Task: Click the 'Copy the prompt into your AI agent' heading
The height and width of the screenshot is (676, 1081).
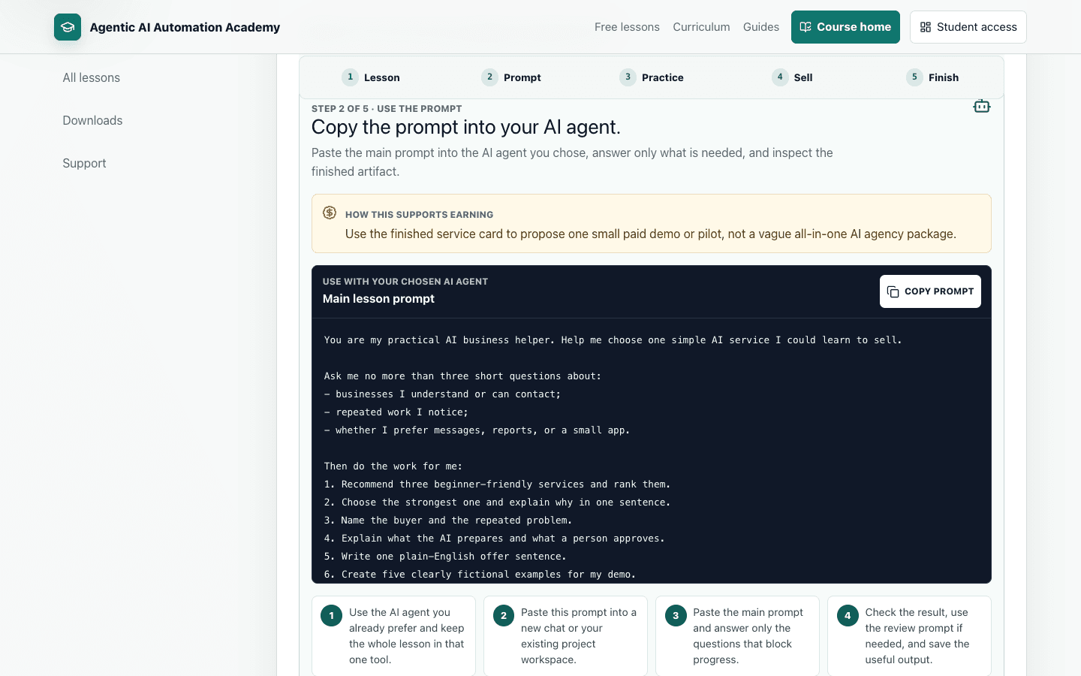Action: [466, 127]
